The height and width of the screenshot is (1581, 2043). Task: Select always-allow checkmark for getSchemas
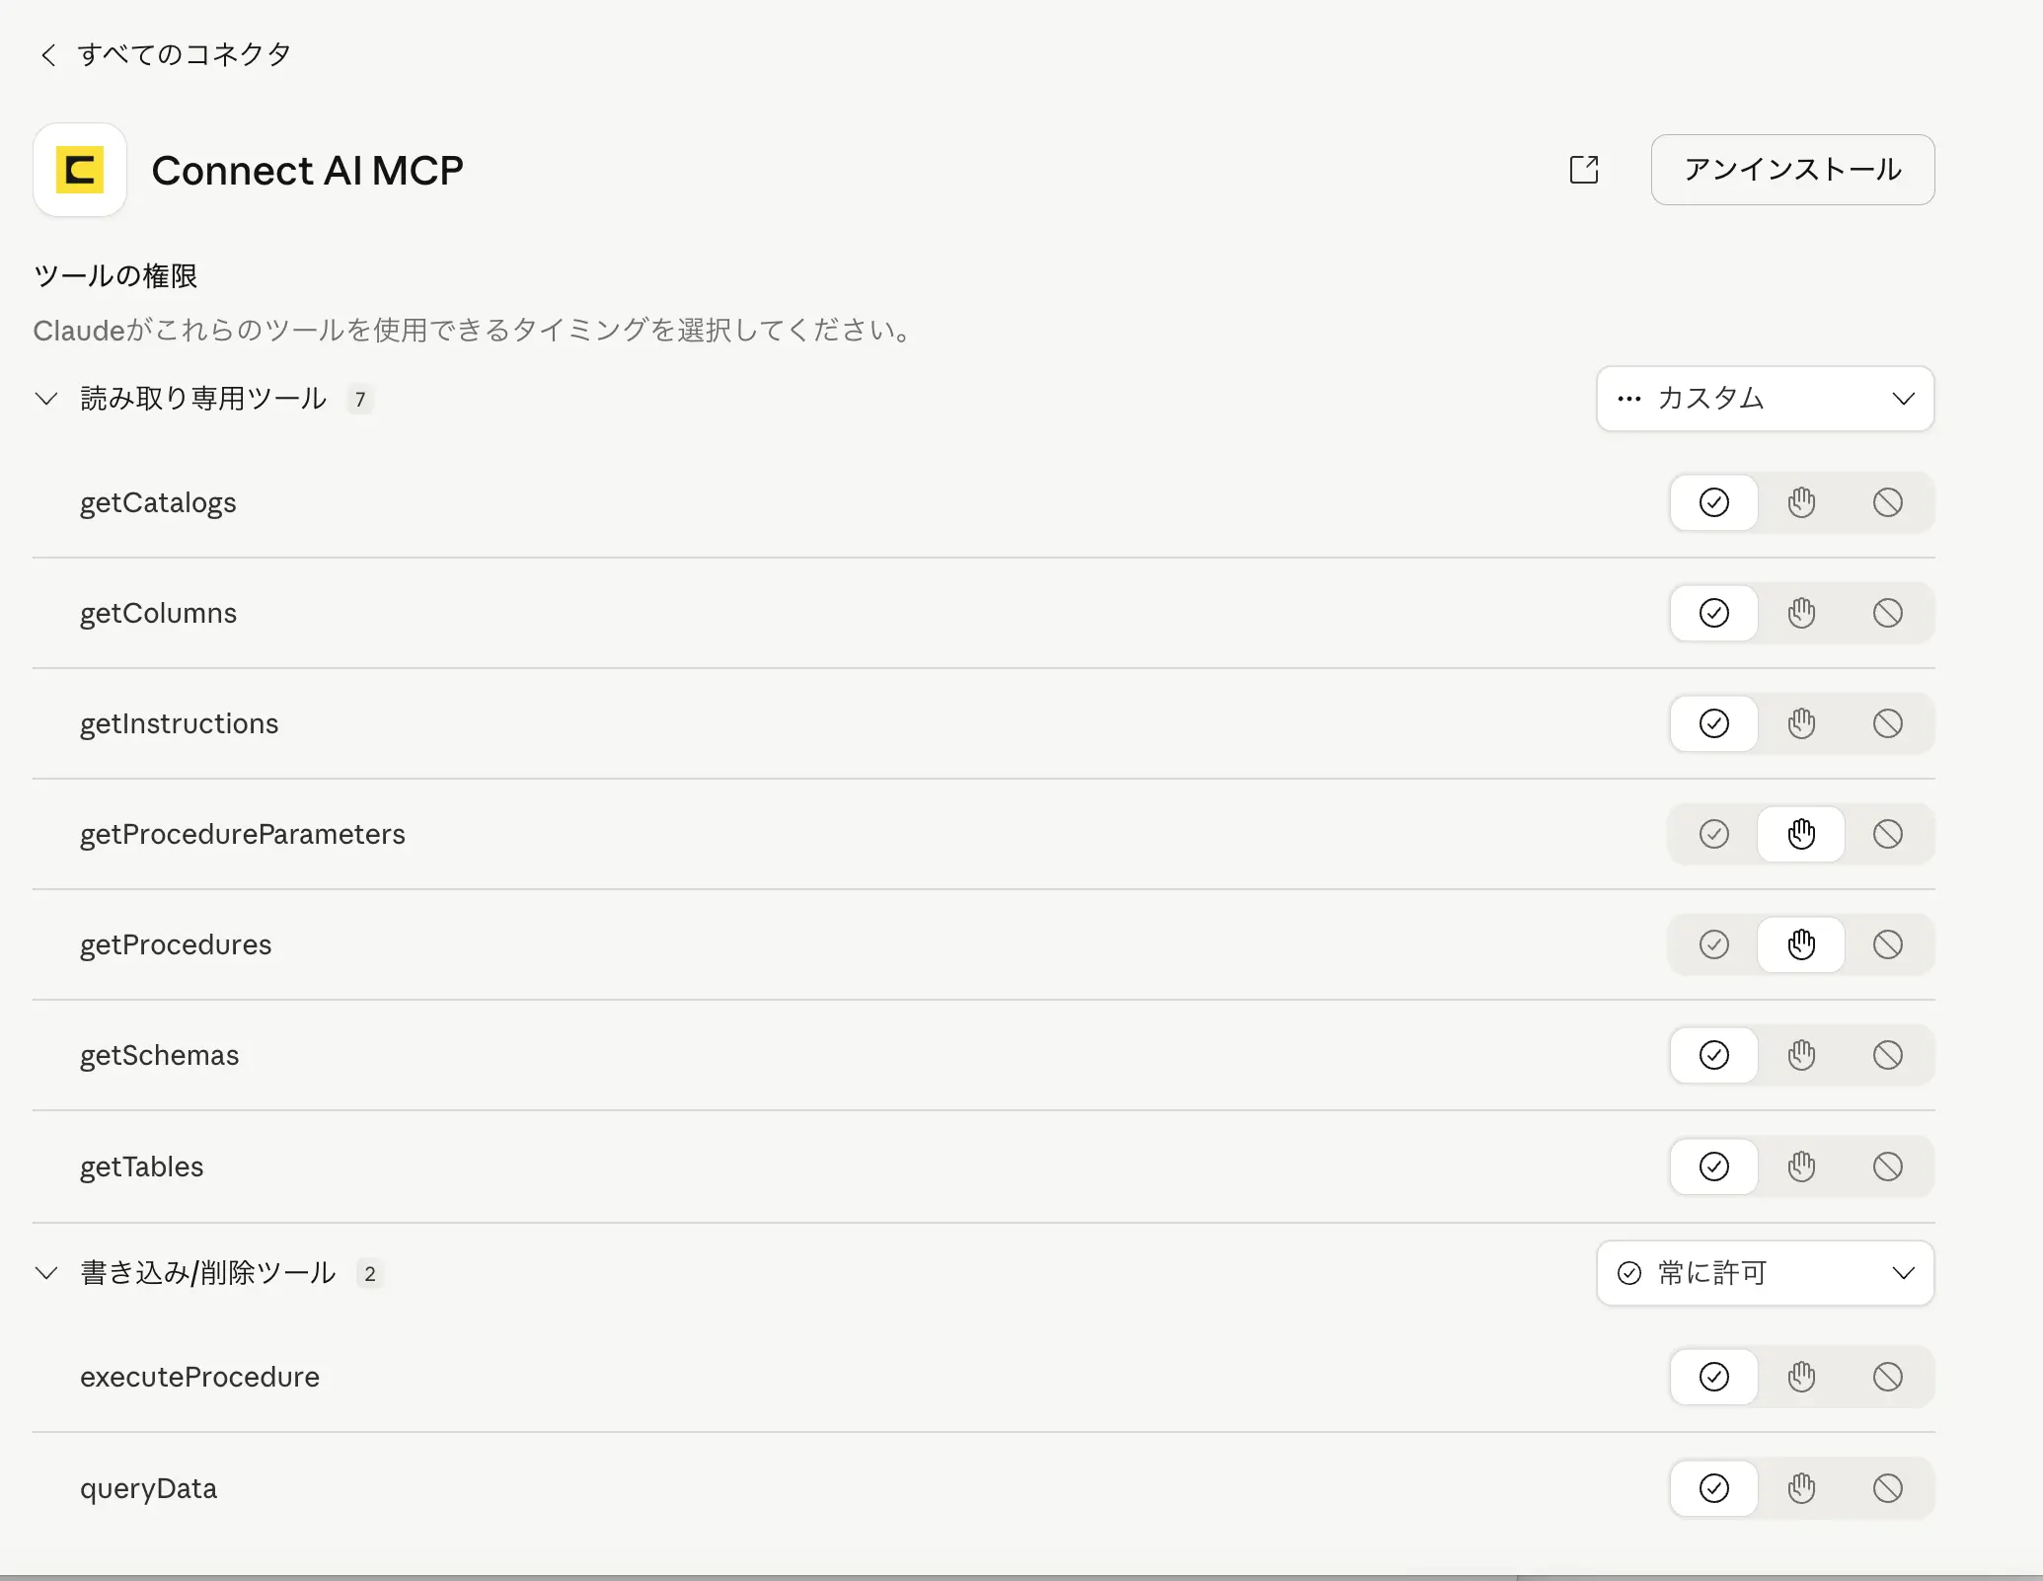pos(1714,1055)
